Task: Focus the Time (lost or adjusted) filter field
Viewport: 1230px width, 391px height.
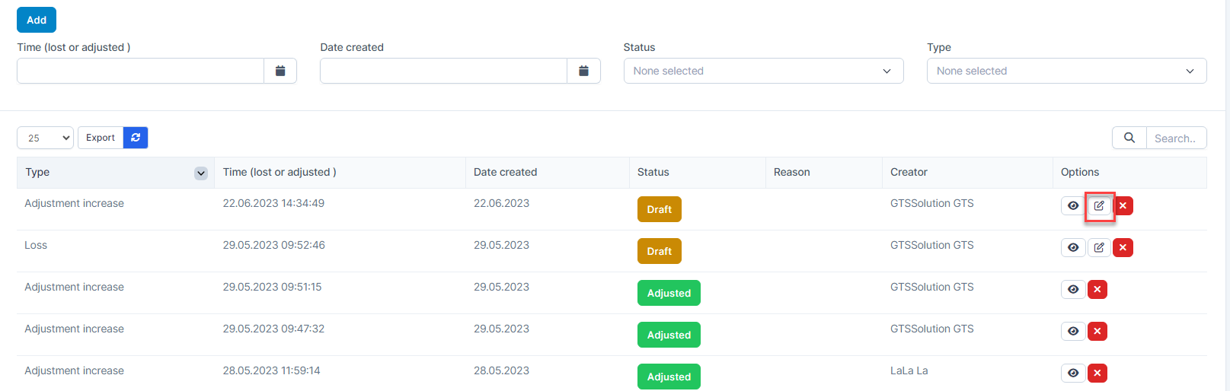Action: 140,71
